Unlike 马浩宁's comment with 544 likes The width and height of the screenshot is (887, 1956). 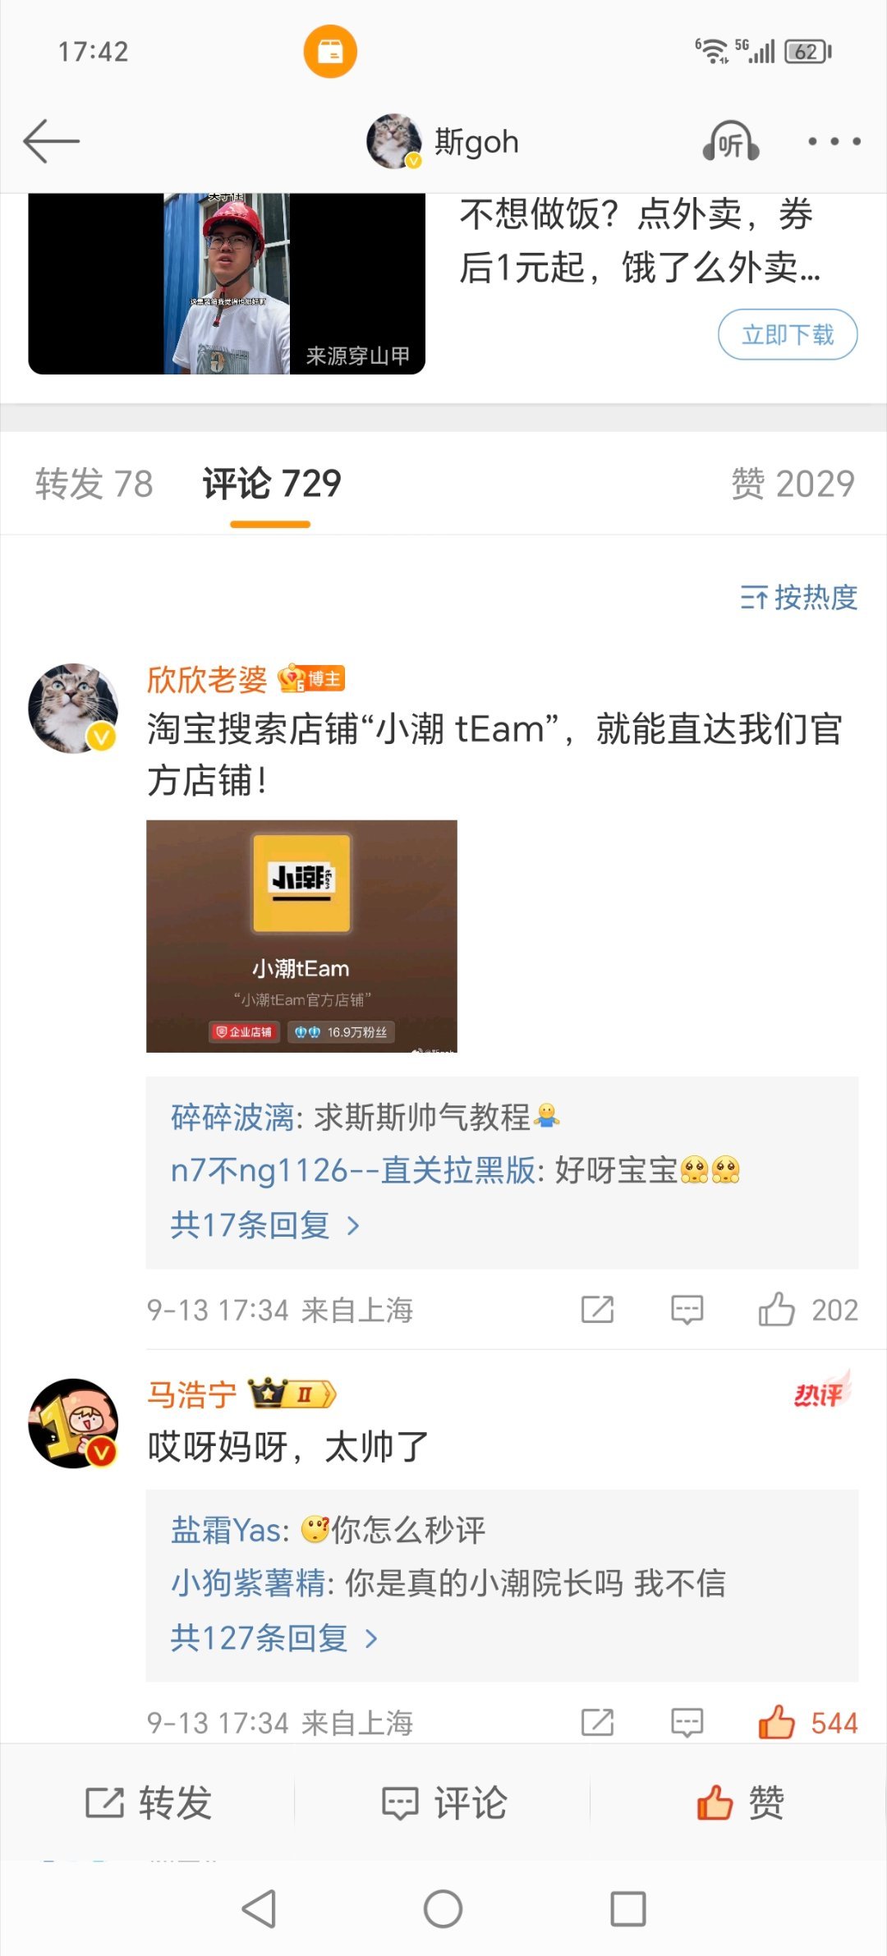pos(807,1723)
